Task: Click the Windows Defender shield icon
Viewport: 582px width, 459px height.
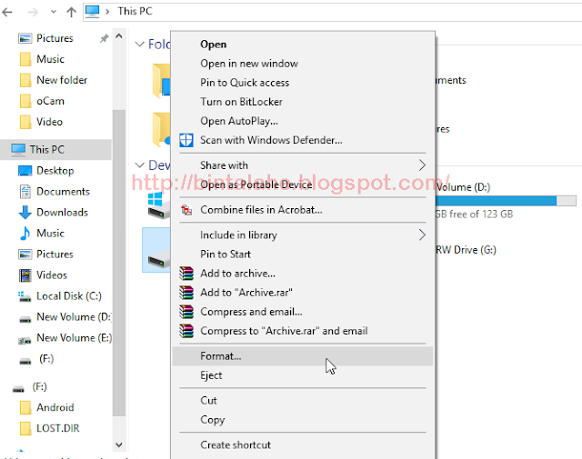Action: pos(186,140)
